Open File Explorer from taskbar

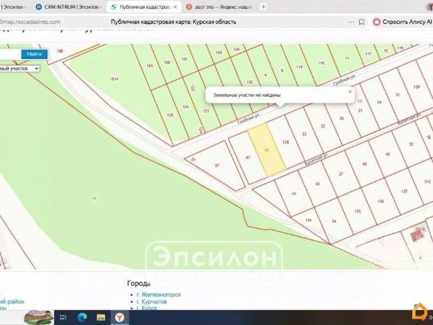[x=101, y=318]
